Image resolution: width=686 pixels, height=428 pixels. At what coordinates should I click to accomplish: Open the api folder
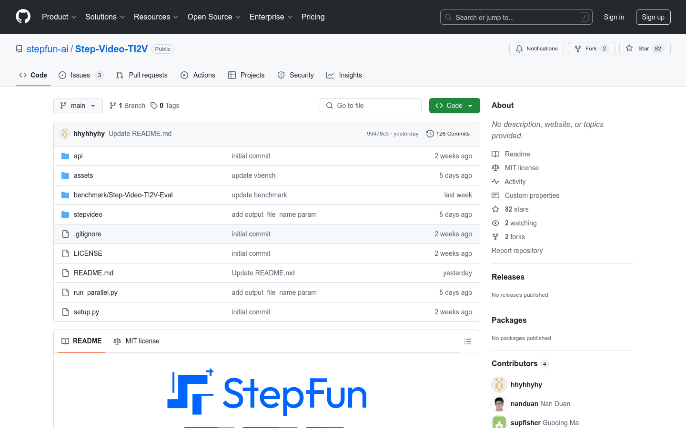click(x=78, y=156)
